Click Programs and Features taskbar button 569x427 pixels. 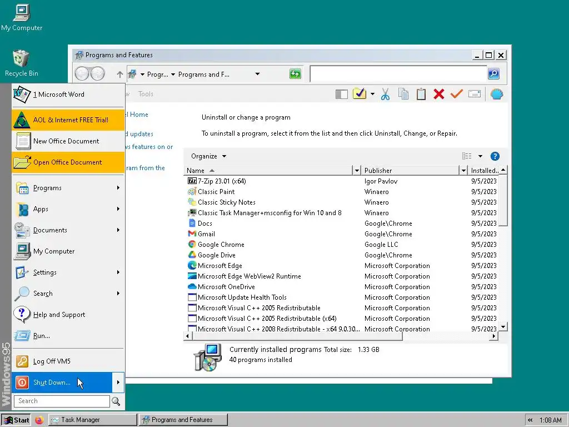coord(183,420)
